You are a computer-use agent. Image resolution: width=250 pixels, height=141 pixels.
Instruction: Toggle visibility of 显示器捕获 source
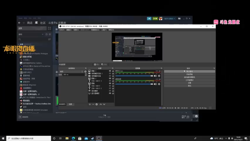[110, 93]
